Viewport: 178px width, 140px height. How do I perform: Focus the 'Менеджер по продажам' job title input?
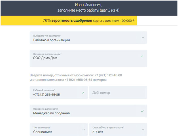(x=52, y=113)
